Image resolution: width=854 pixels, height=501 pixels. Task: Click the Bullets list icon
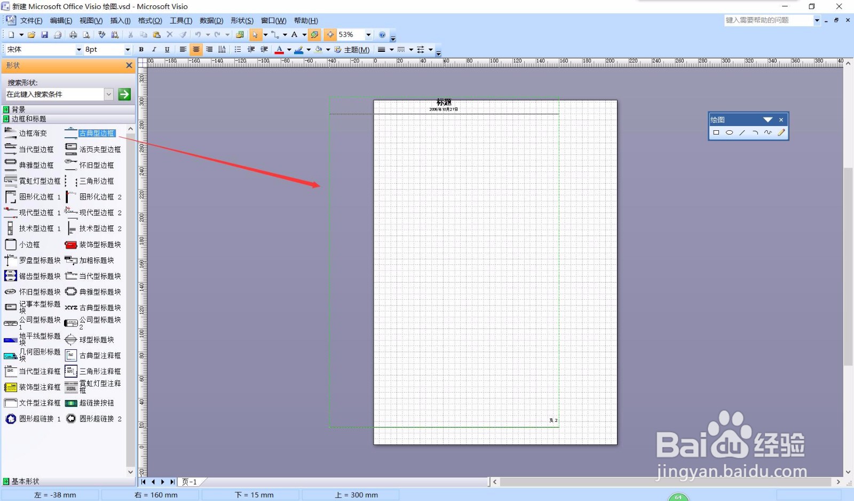[x=238, y=50]
